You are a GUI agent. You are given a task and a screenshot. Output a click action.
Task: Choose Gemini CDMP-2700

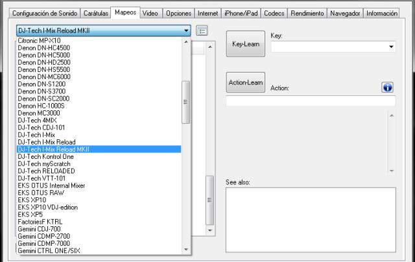coord(99,236)
